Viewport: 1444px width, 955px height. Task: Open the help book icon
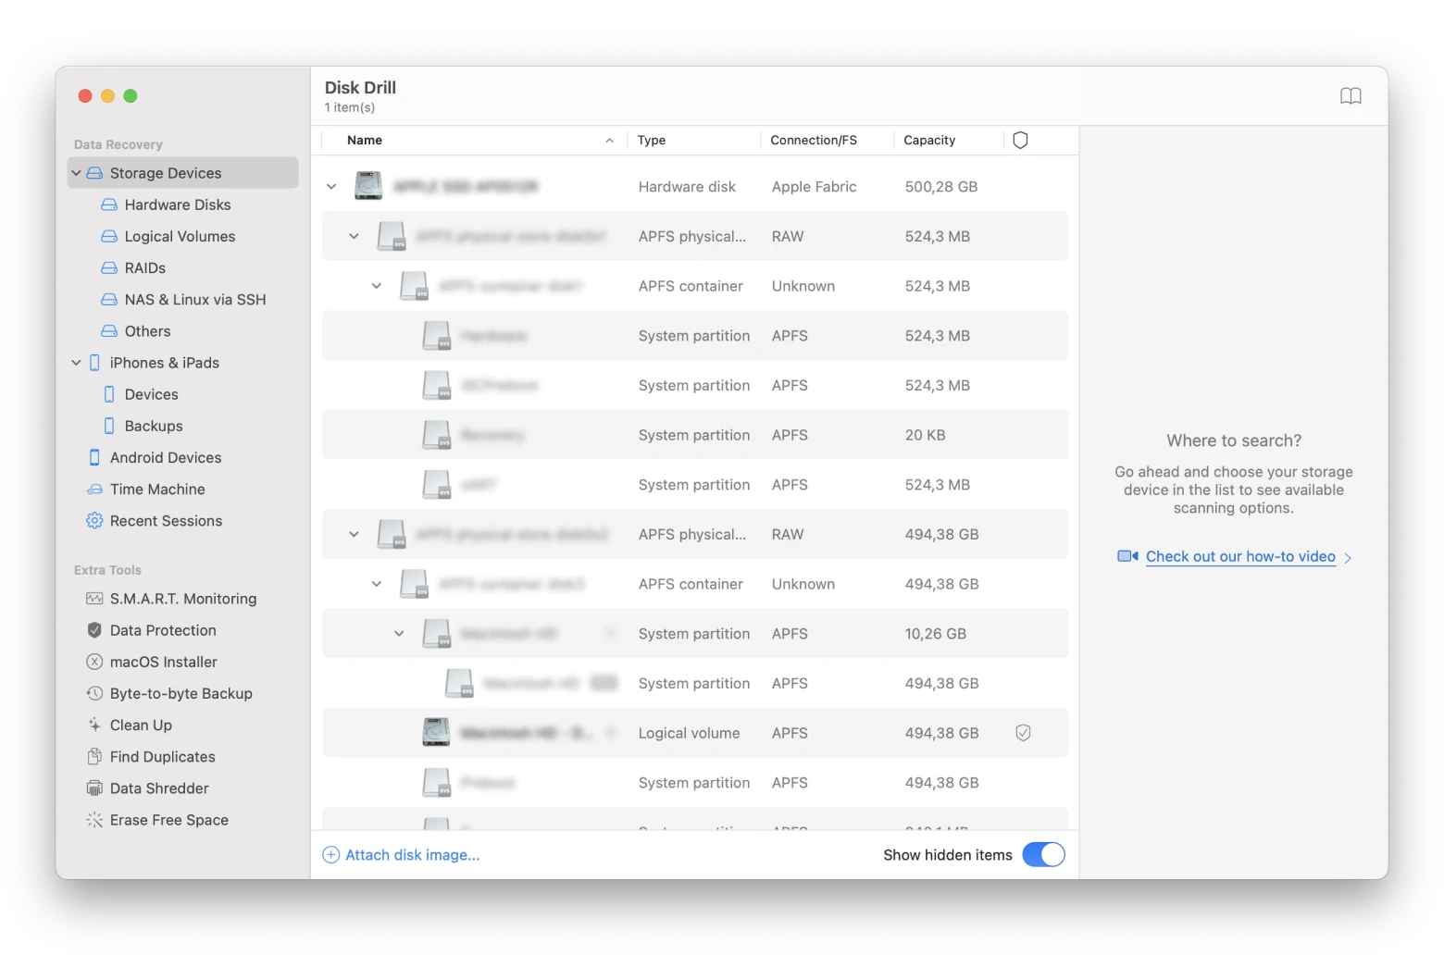1351,96
